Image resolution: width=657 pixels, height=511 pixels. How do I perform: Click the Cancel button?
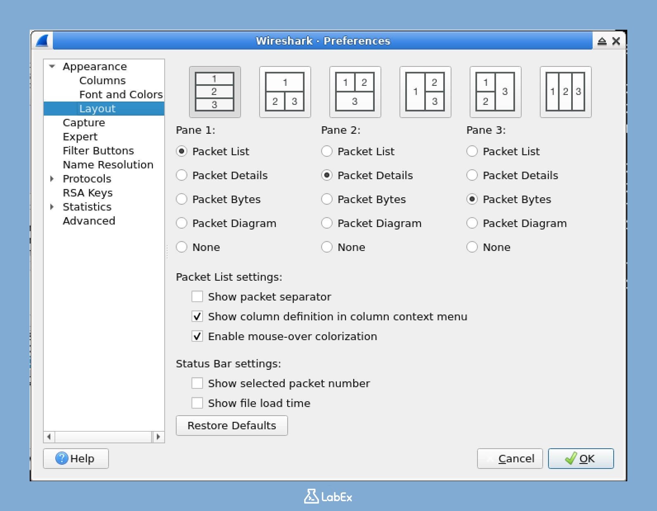coord(510,459)
